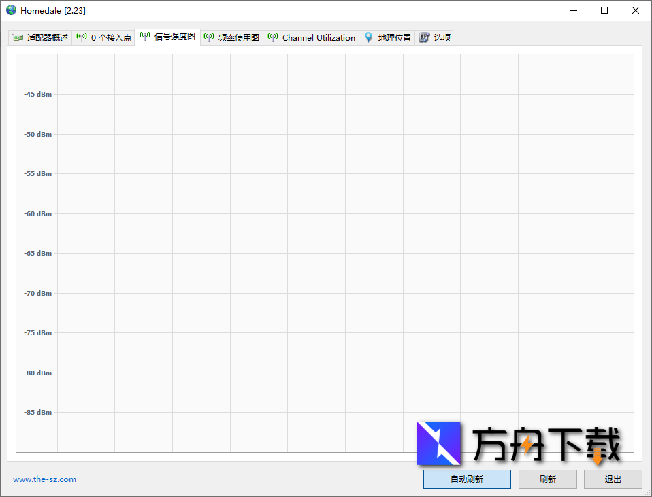Click the antenna icon on 0 个接入点 tab
The width and height of the screenshot is (652, 497).
click(82, 37)
